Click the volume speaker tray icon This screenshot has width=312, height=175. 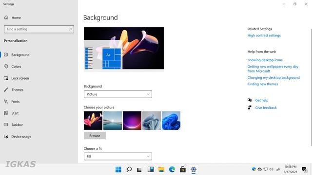tap(272, 169)
